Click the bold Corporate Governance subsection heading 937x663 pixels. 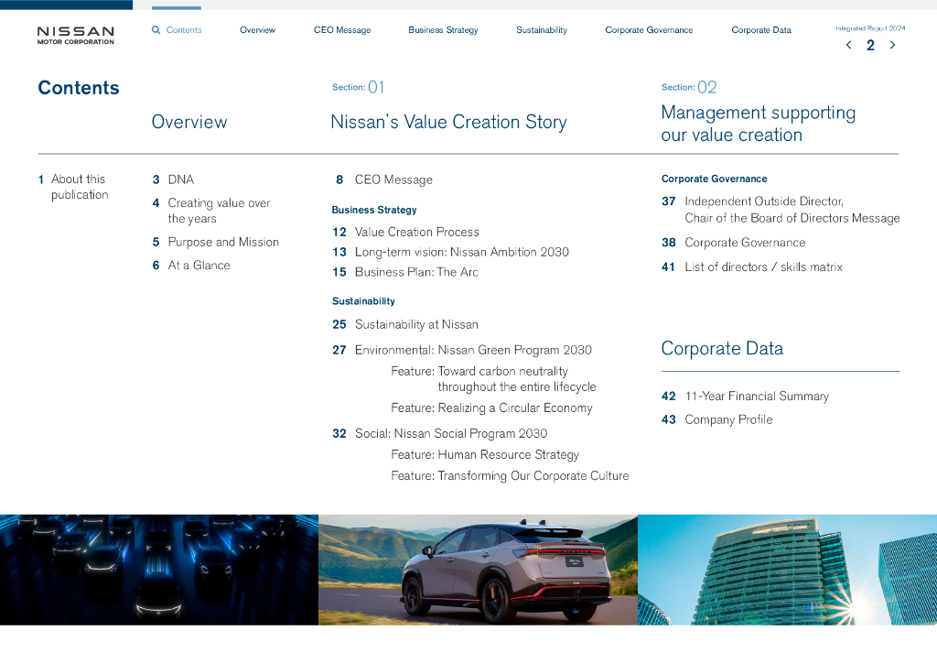click(714, 179)
